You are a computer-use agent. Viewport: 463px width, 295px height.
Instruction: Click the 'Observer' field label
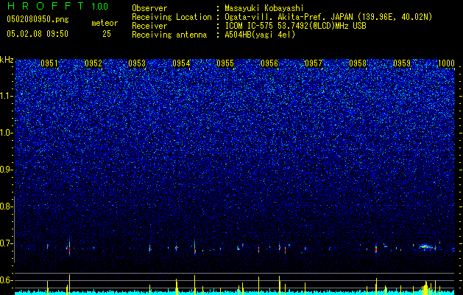149,8
